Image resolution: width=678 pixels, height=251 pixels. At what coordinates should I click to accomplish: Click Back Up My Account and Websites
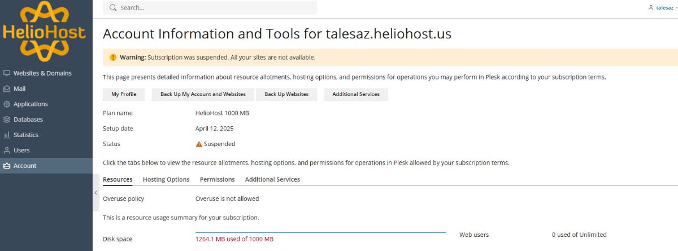203,94
